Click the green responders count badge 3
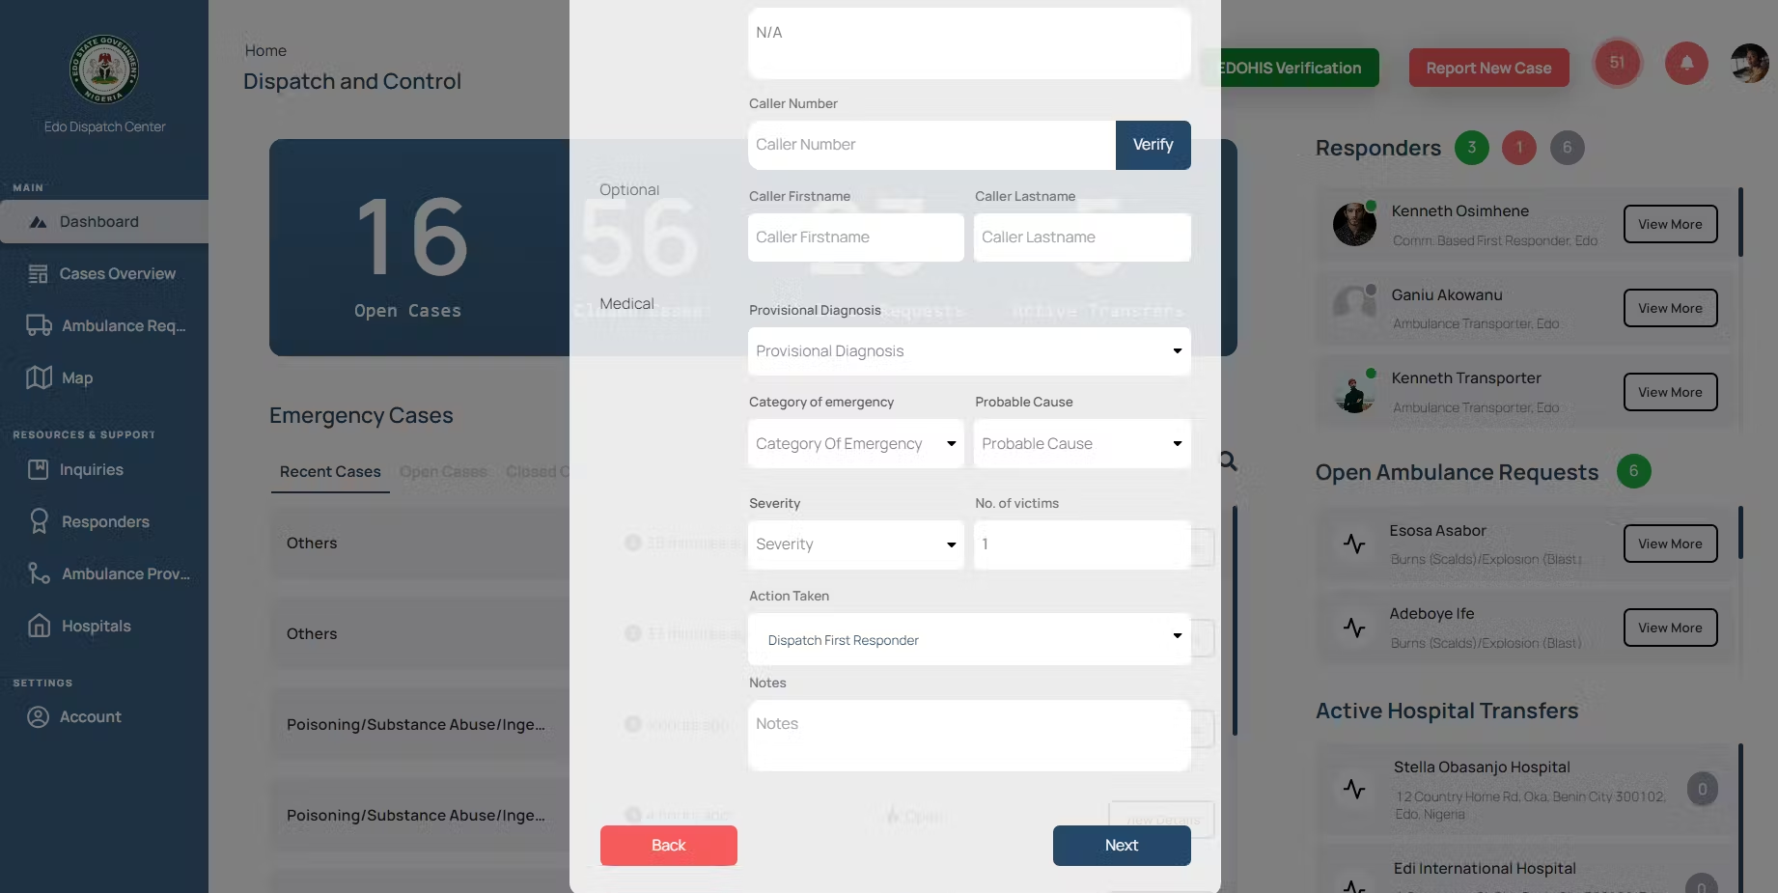 pos(1472,148)
